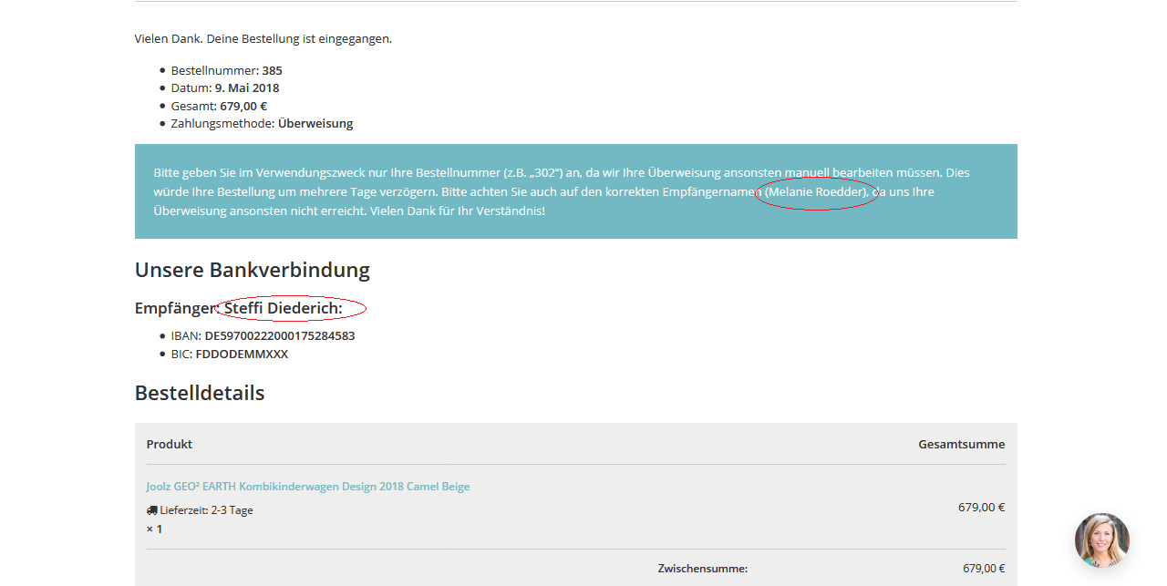Click the Zwischensumme label
The width and height of the screenshot is (1167, 586).
pyautogui.click(x=703, y=569)
